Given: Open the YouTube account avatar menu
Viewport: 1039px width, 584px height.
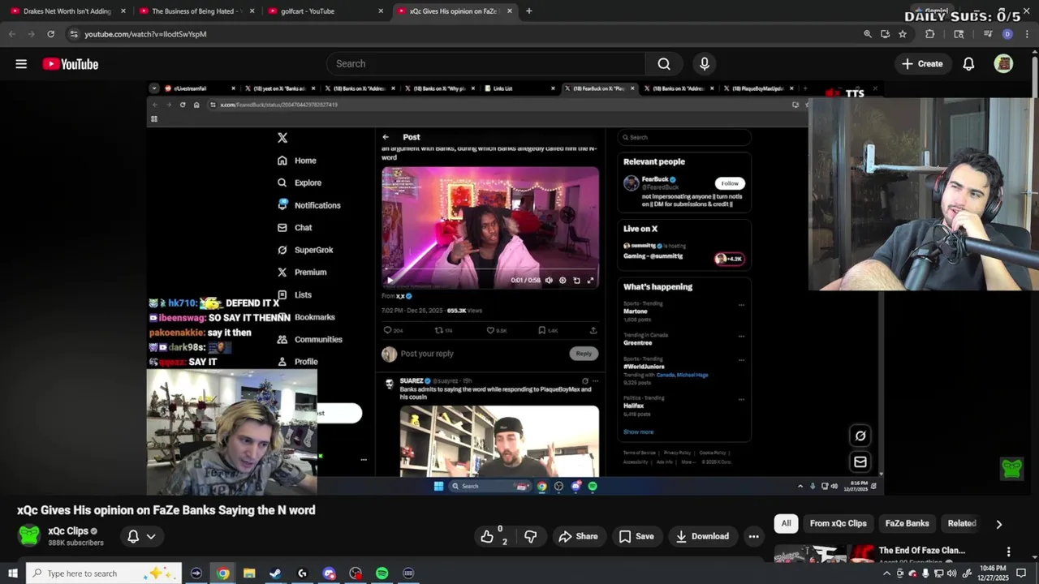Looking at the screenshot, I should [1003, 64].
